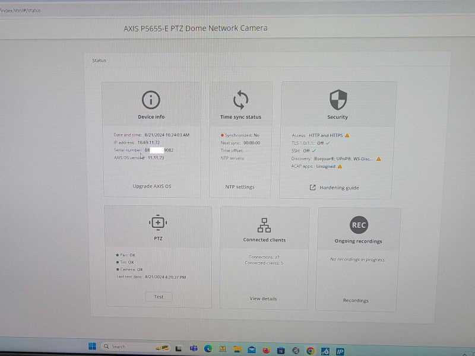Click the Synchronized: No status
This screenshot has height=356, width=475.
pos(240,135)
